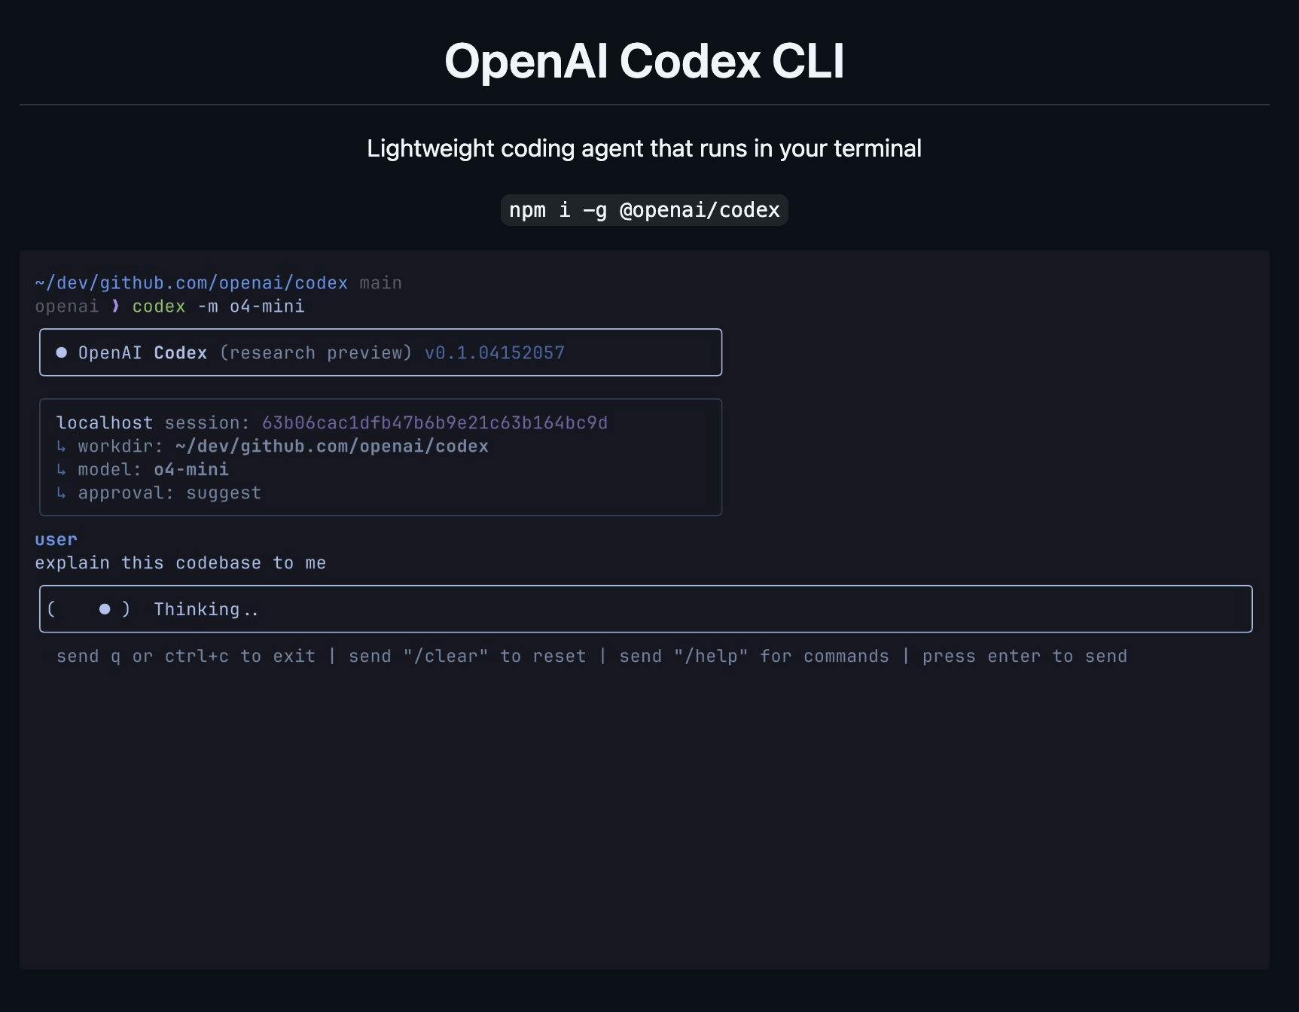Click the session id 63b06cac1dfb47b6b9e21c63b164bc9d
Image resolution: width=1299 pixels, height=1012 pixels.
435,422
